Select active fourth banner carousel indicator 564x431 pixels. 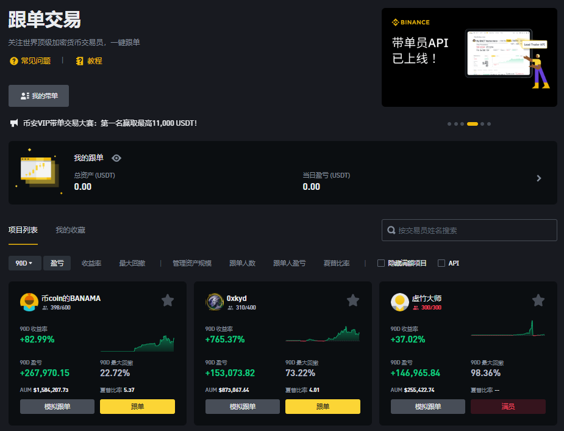pos(473,124)
